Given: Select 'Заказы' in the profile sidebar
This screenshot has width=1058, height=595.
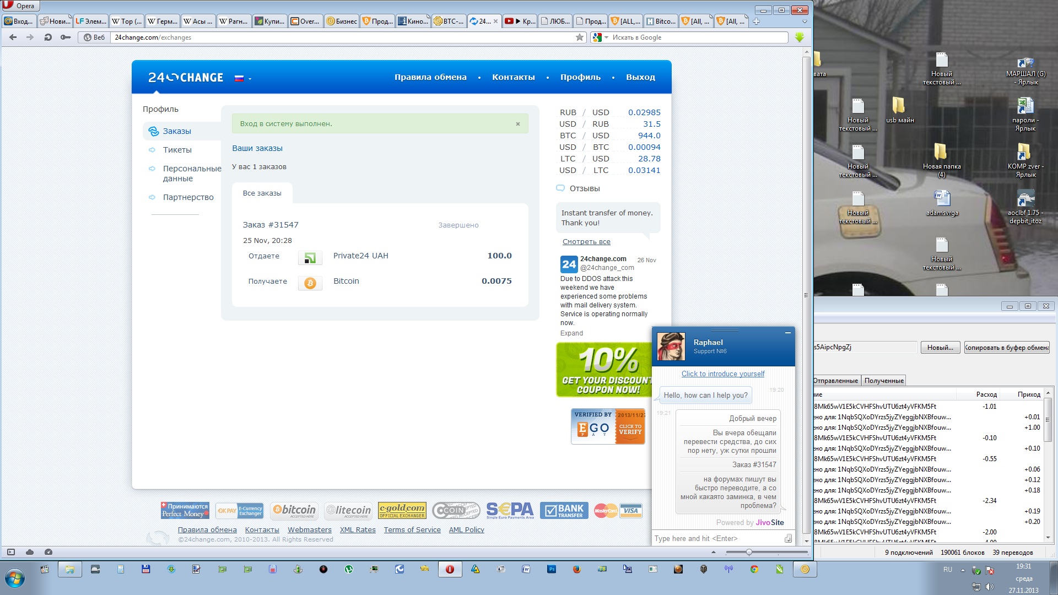Looking at the screenshot, I should point(177,131).
